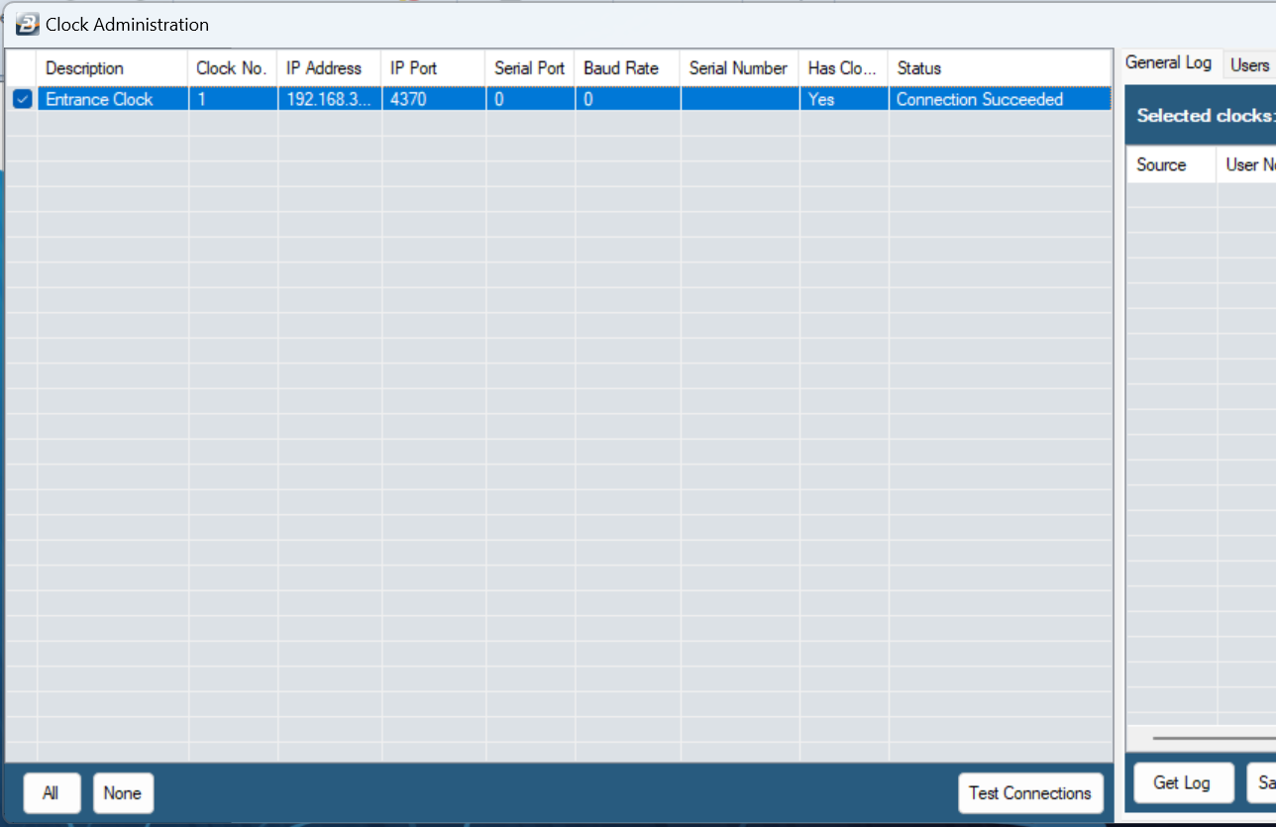
Task: Click the IP Address column header
Action: [x=329, y=68]
